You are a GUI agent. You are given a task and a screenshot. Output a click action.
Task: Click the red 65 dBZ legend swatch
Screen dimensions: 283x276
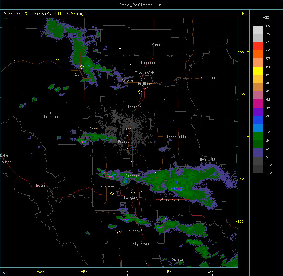pyautogui.click(x=258, y=46)
